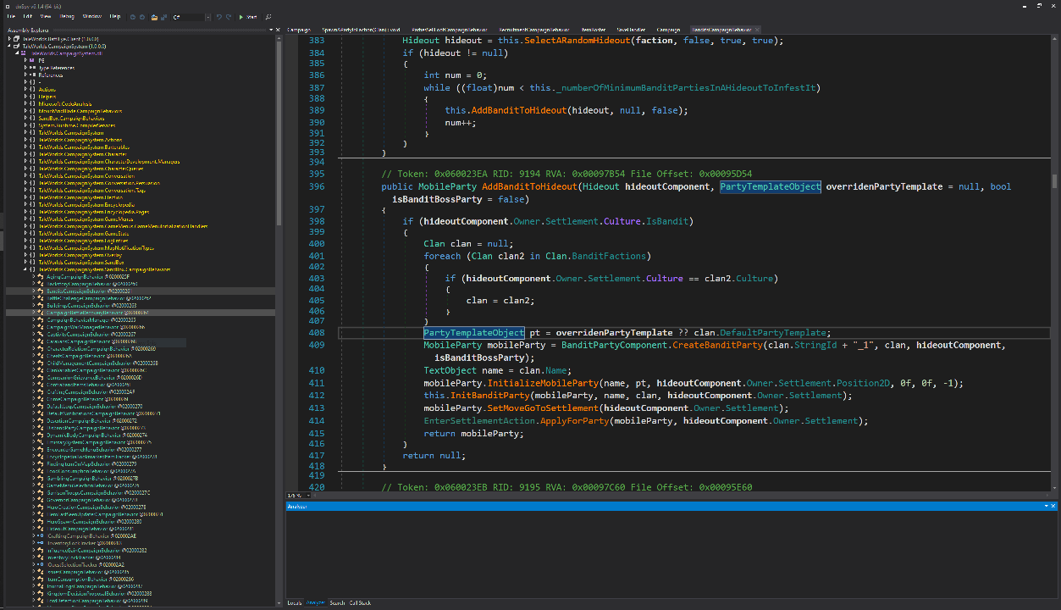
Task: Expand the GamblingCampaignBehavior tree node
Action: 34,478
